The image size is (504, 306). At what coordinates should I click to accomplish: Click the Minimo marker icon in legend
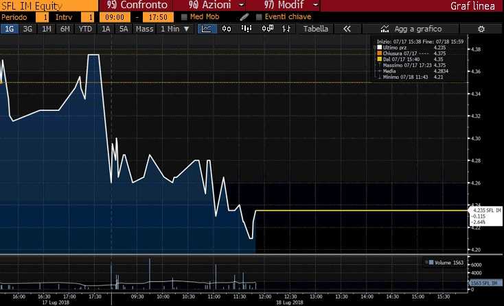(x=379, y=77)
